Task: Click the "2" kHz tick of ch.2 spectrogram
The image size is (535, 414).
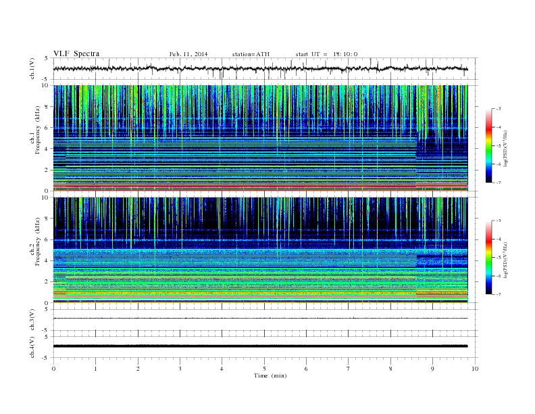Action: [x=47, y=282]
